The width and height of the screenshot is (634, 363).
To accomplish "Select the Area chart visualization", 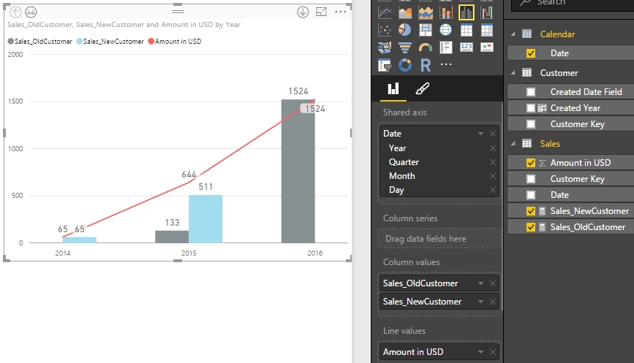I will pyautogui.click(x=404, y=12).
